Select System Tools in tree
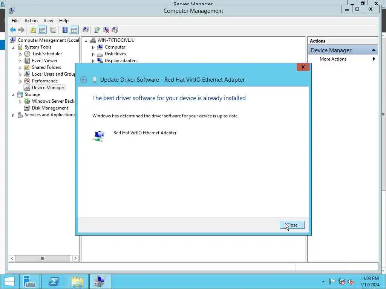 (38, 47)
